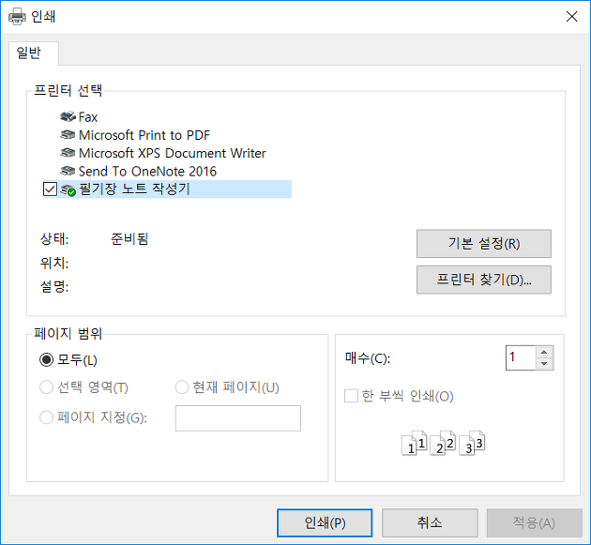Select the Fax printer icon
Image resolution: width=591 pixels, height=545 pixels.
coord(68,116)
